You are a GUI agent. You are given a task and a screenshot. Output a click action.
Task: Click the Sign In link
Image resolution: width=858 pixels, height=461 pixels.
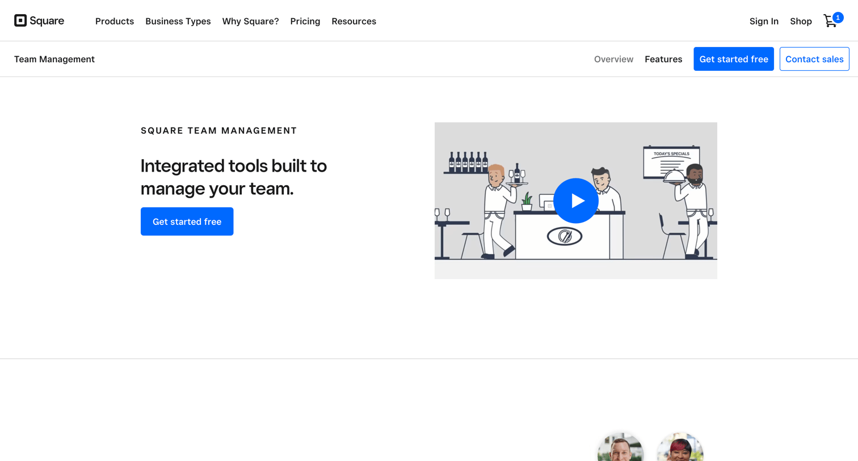(x=764, y=21)
